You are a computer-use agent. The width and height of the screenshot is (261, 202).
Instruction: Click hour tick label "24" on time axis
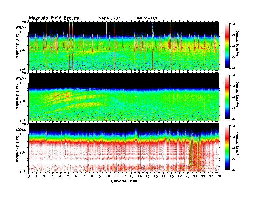(x=219, y=176)
